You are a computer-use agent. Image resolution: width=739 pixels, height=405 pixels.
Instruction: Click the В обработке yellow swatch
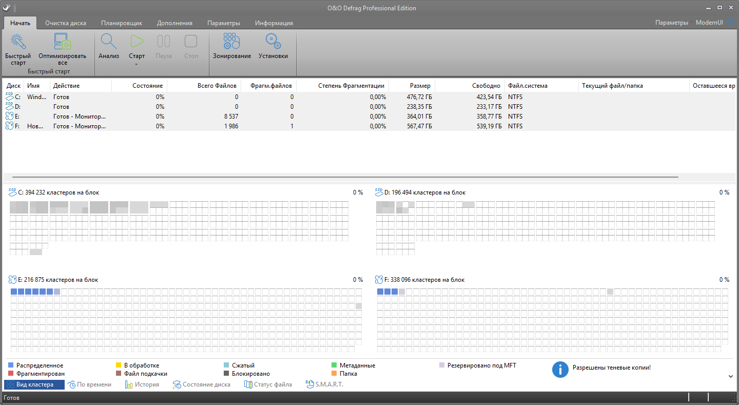119,365
